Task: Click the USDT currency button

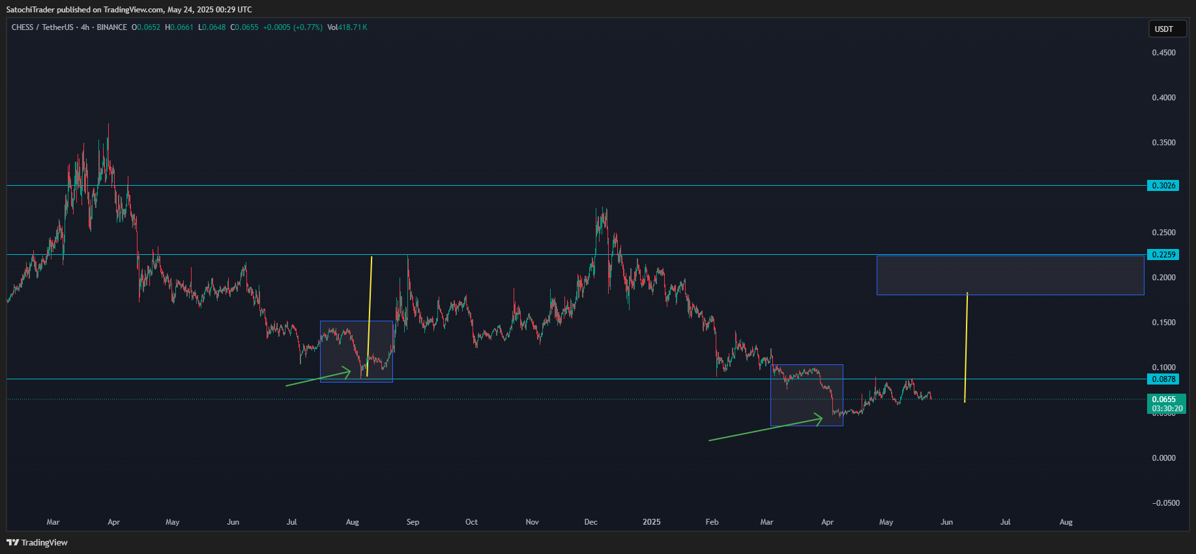Action: tap(1167, 29)
